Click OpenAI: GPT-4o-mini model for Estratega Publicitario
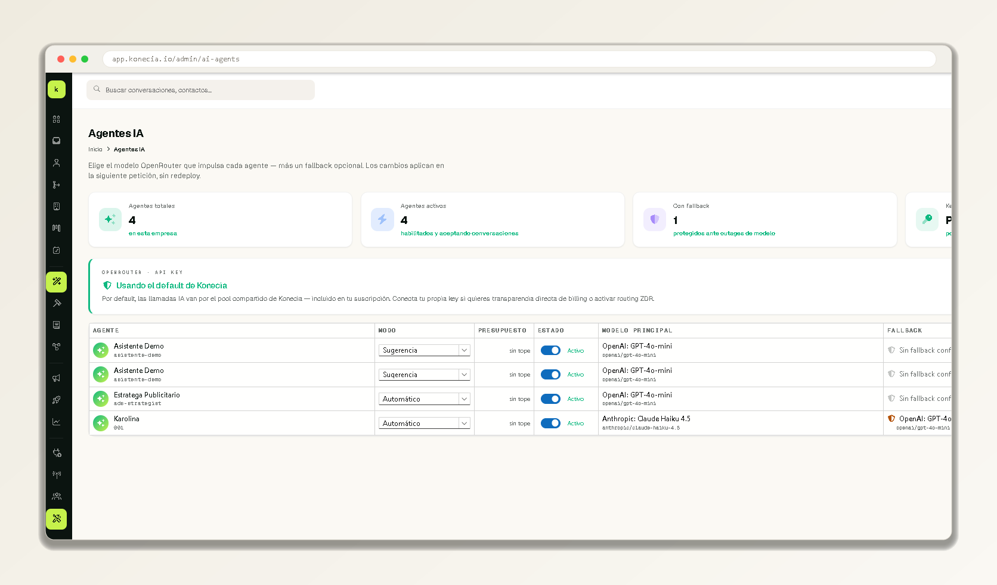Screen dimensions: 997x585 (x=637, y=395)
